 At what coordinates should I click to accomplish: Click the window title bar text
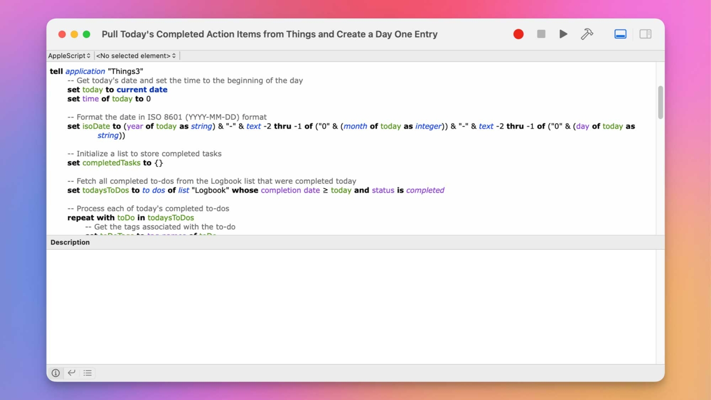click(269, 34)
